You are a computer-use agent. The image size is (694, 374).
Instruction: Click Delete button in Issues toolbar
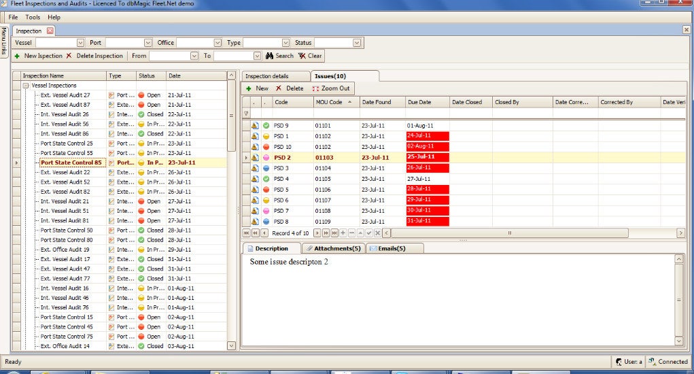point(290,88)
